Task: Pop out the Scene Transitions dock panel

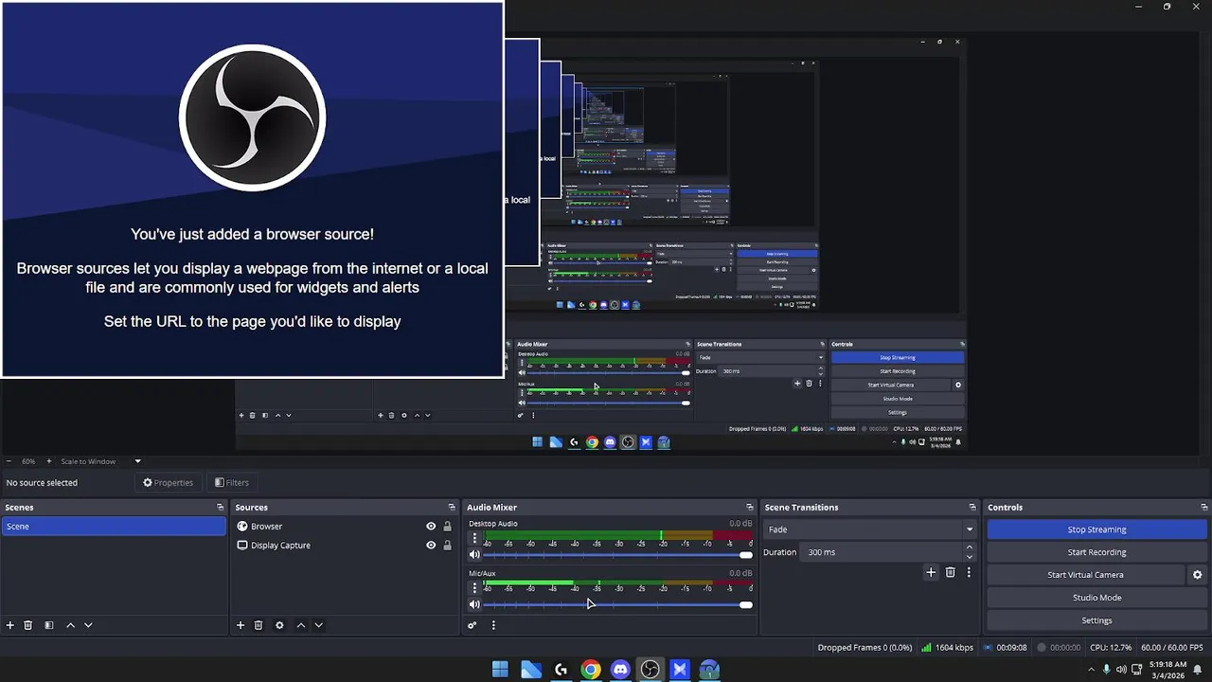Action: coord(972,508)
